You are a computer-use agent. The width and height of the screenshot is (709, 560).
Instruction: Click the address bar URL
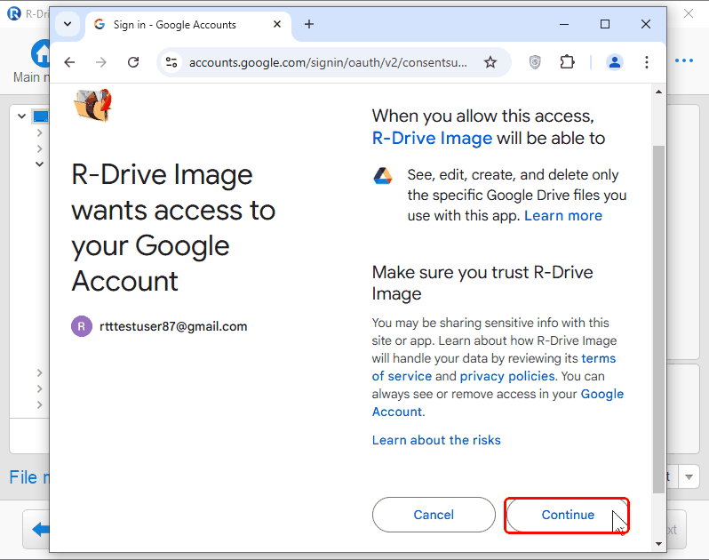tap(328, 62)
